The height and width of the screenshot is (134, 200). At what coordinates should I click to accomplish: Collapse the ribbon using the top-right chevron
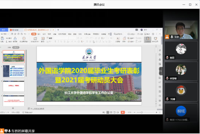click(x=160, y=34)
